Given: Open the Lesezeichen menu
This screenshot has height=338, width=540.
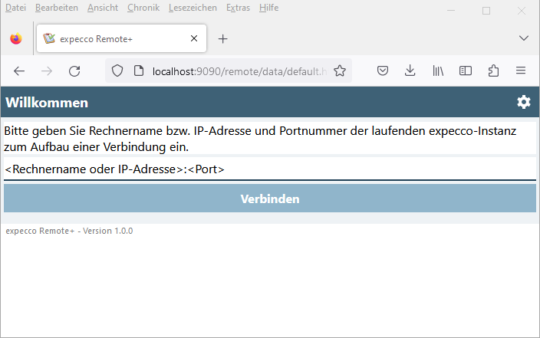Looking at the screenshot, I should pos(193,8).
